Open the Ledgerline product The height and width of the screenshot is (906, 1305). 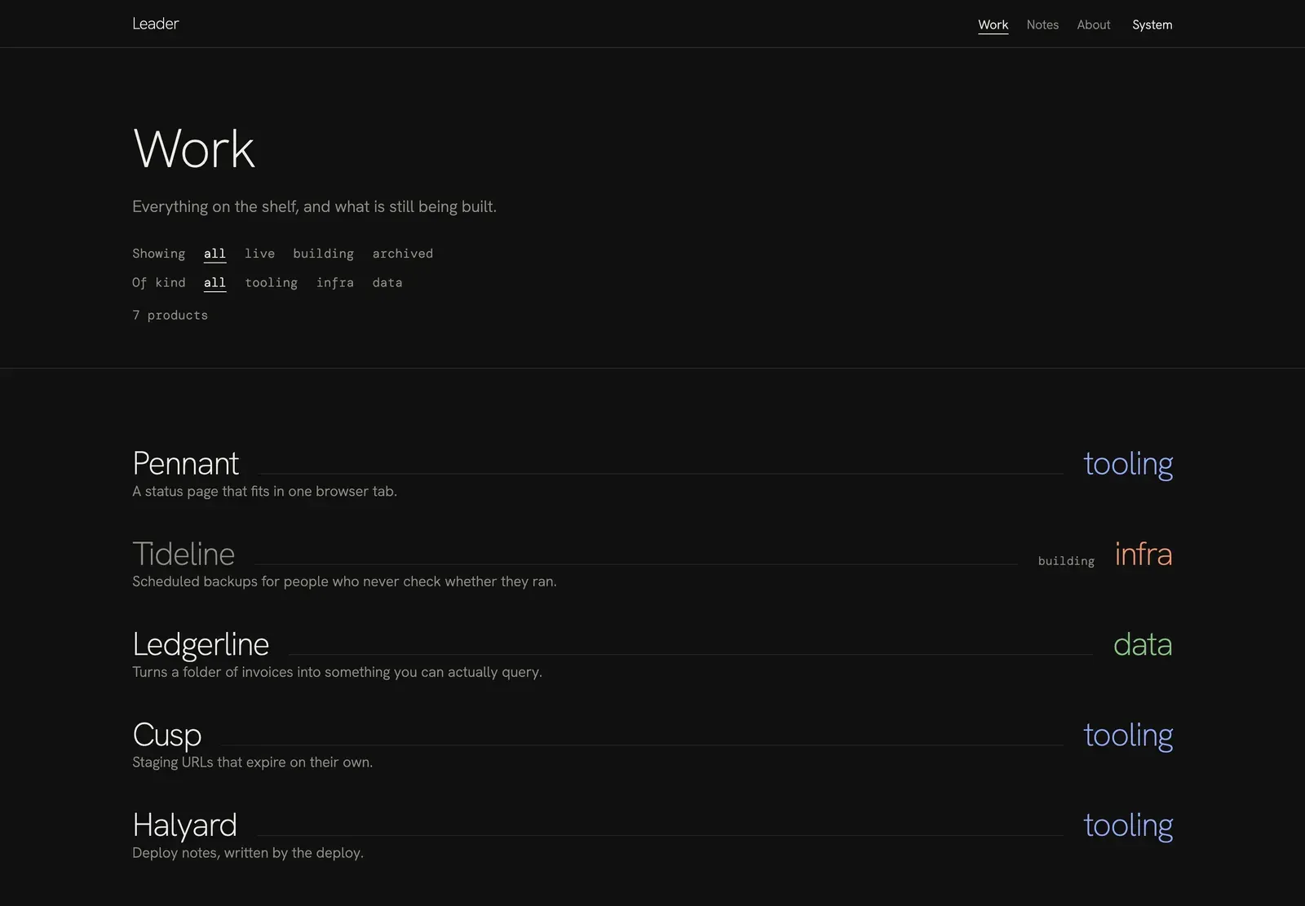click(x=201, y=644)
